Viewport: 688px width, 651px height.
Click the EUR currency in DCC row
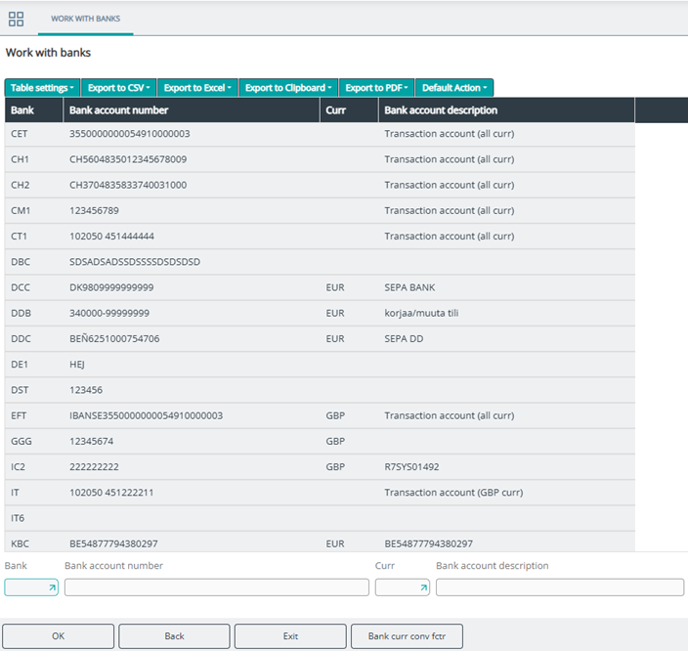[335, 287]
